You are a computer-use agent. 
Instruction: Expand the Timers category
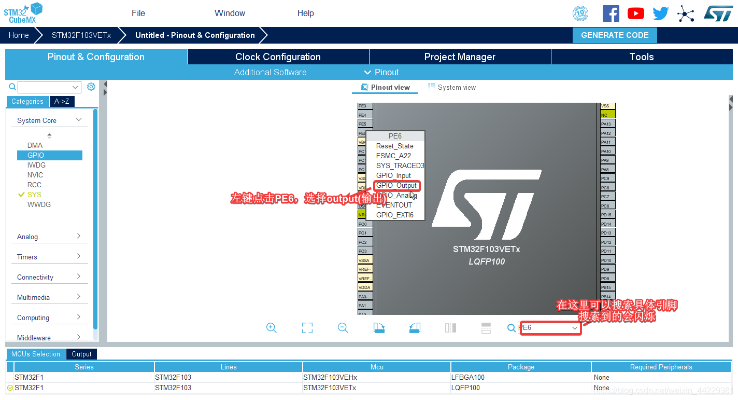[x=50, y=257]
